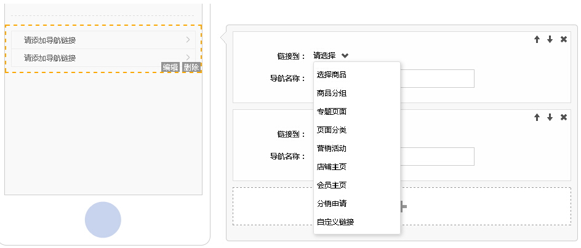Click the 删除 button in preview

click(x=191, y=68)
